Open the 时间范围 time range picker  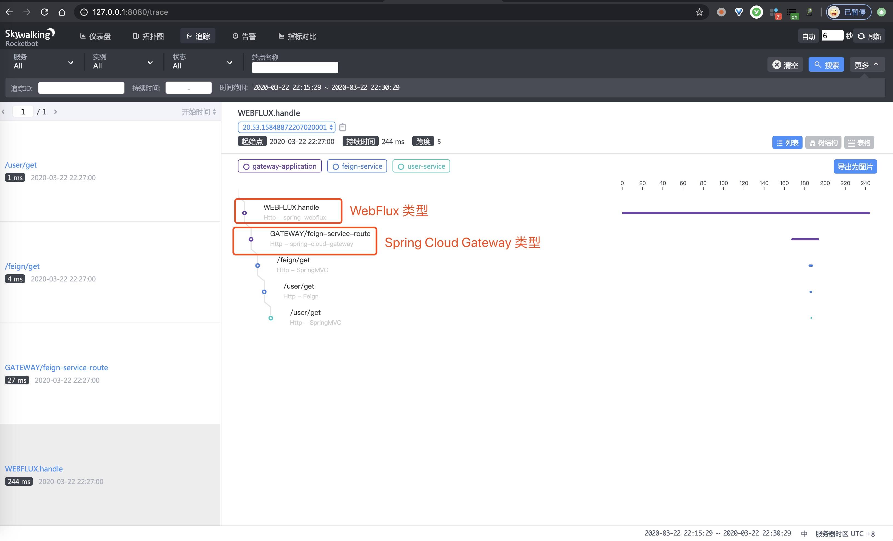326,88
